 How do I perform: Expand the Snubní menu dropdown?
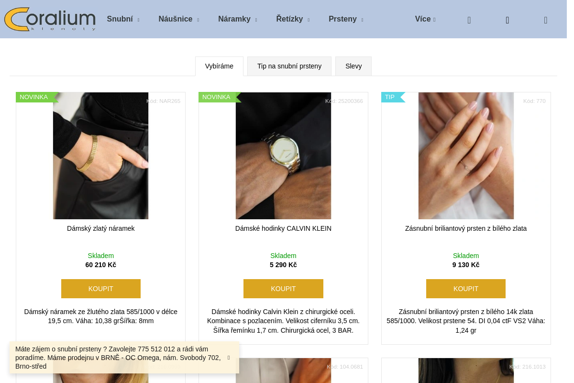point(123,19)
